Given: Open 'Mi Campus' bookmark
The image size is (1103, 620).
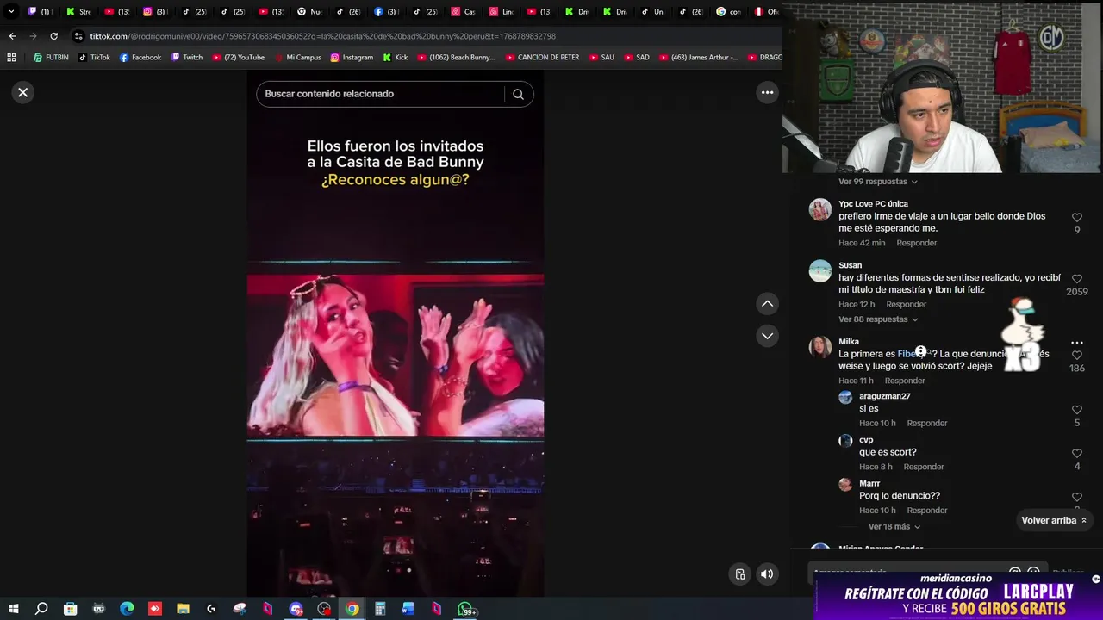Looking at the screenshot, I should pos(297,57).
